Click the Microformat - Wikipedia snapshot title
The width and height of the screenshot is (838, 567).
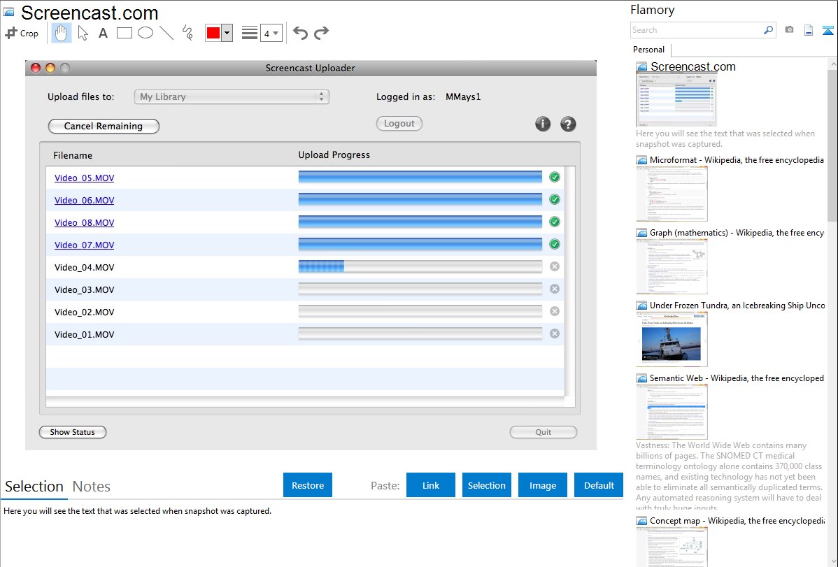point(737,160)
